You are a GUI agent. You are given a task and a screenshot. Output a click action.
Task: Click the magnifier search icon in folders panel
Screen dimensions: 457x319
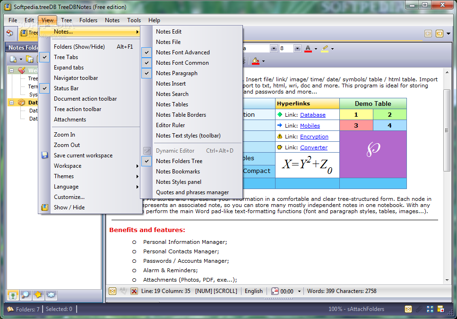[x=26, y=295]
